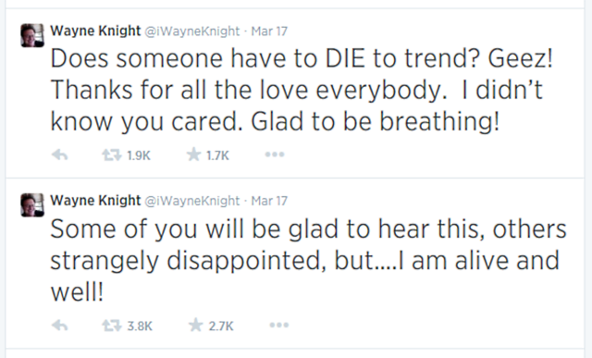
Task: Reply to the 'Does someone have to DIE' tweet
Action: (59, 154)
